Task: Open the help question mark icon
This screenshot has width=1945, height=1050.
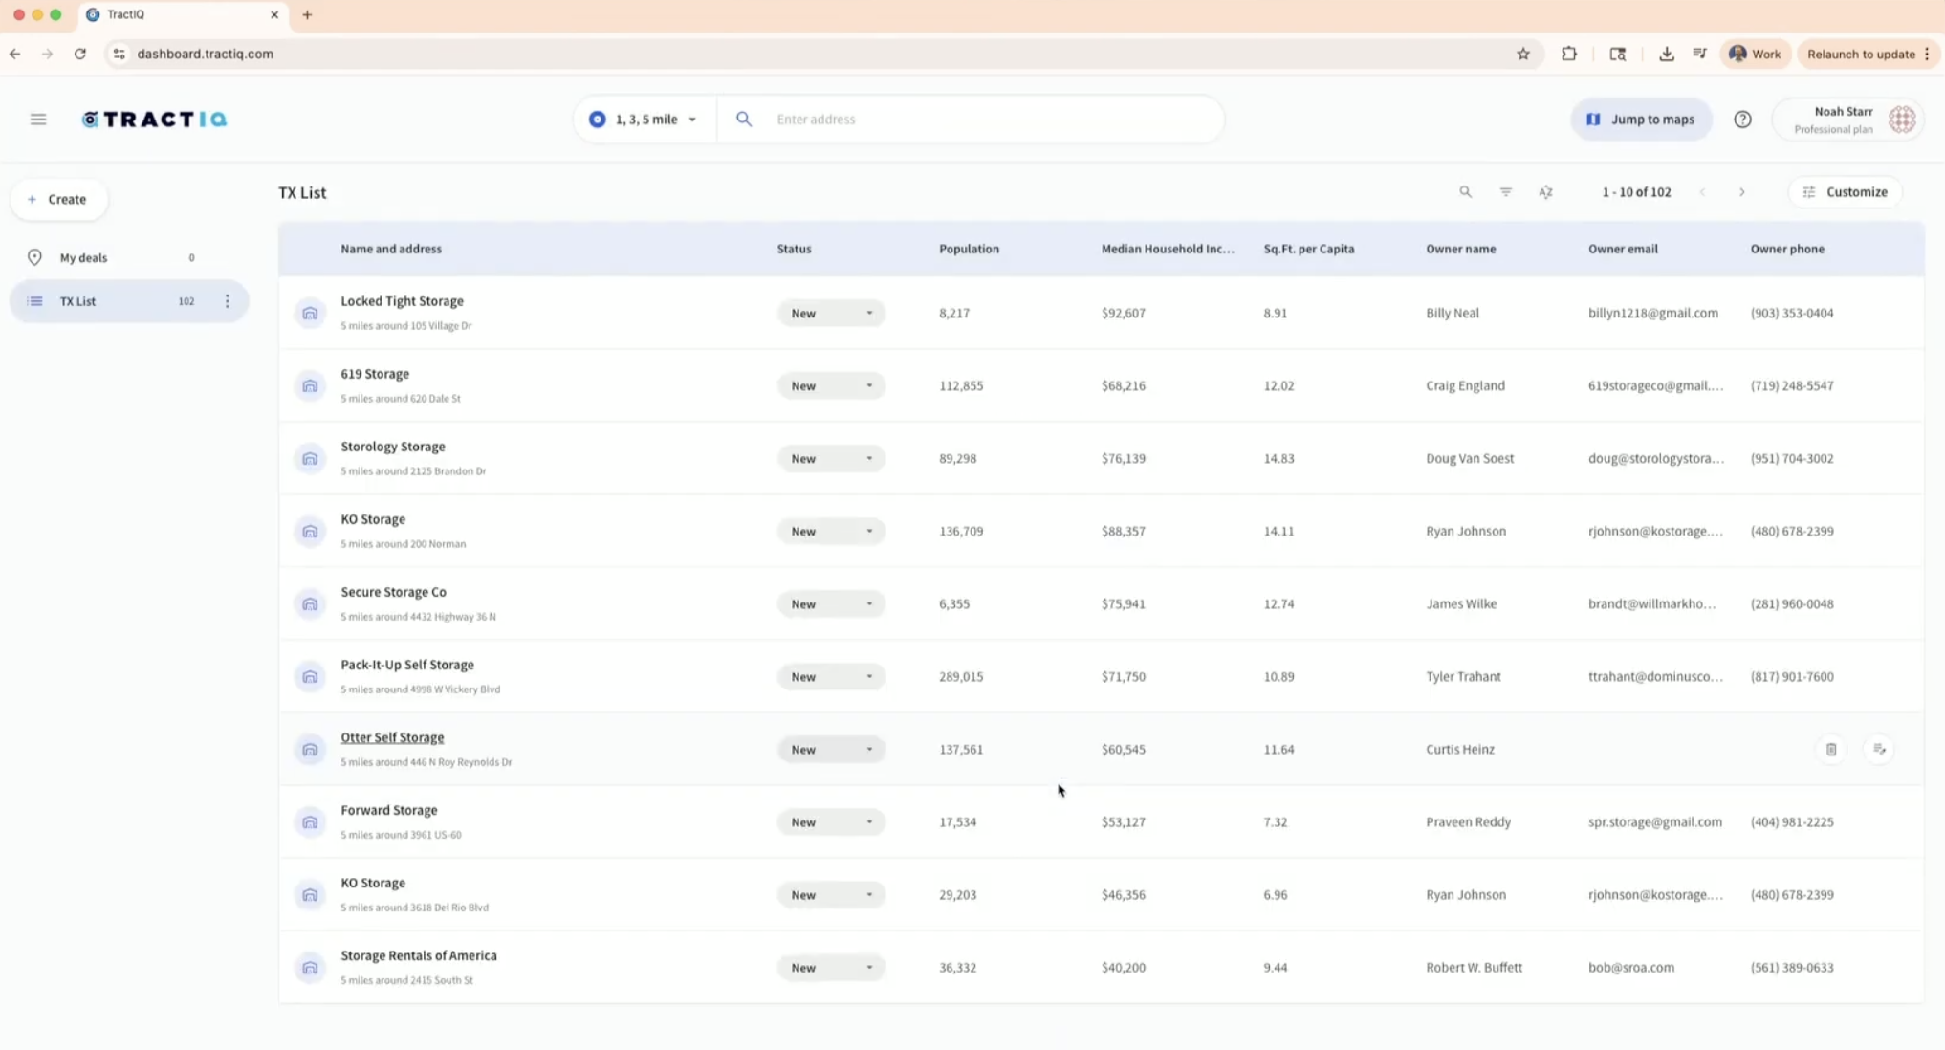Action: (1742, 120)
